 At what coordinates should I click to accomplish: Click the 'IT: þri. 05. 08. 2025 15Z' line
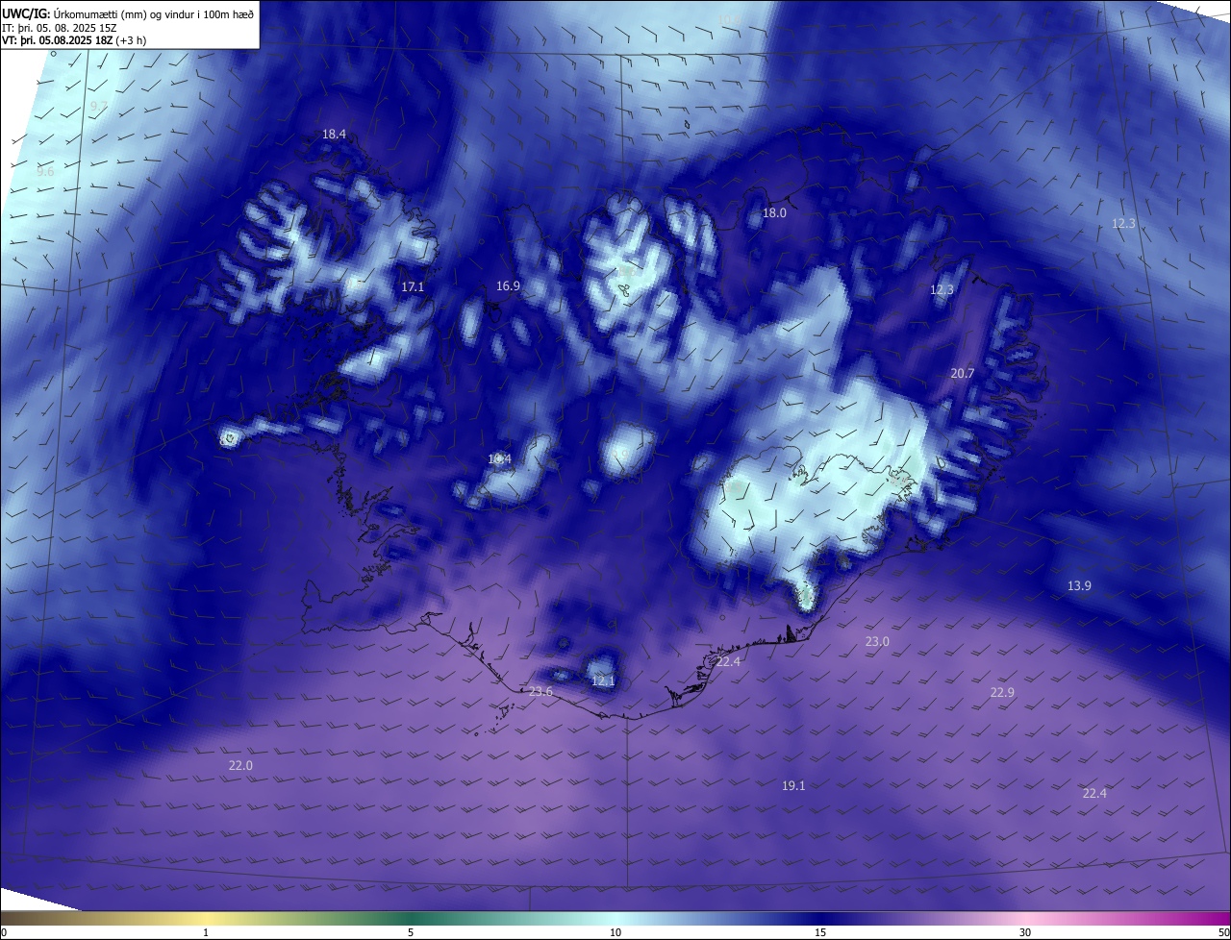pos(60,28)
